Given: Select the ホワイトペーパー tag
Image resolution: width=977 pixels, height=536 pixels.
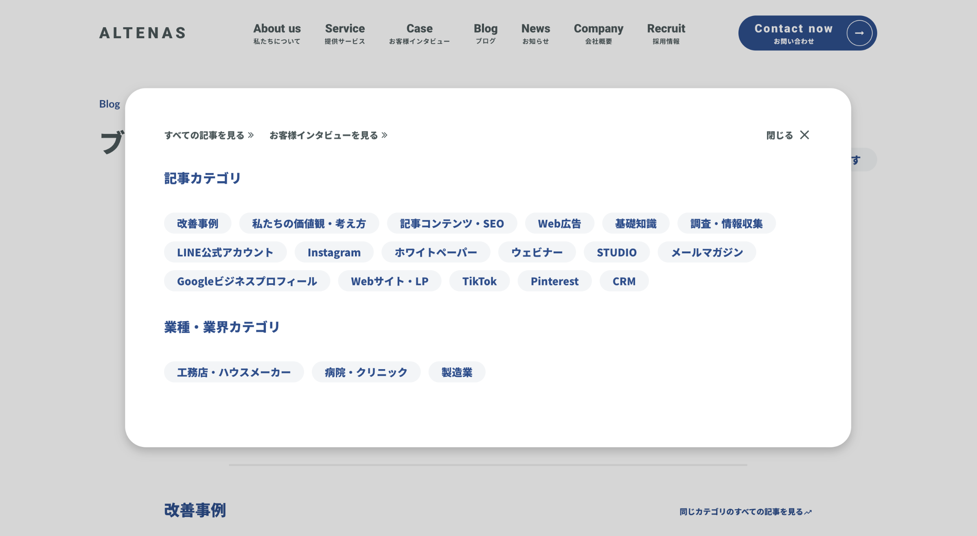Looking at the screenshot, I should click(436, 252).
